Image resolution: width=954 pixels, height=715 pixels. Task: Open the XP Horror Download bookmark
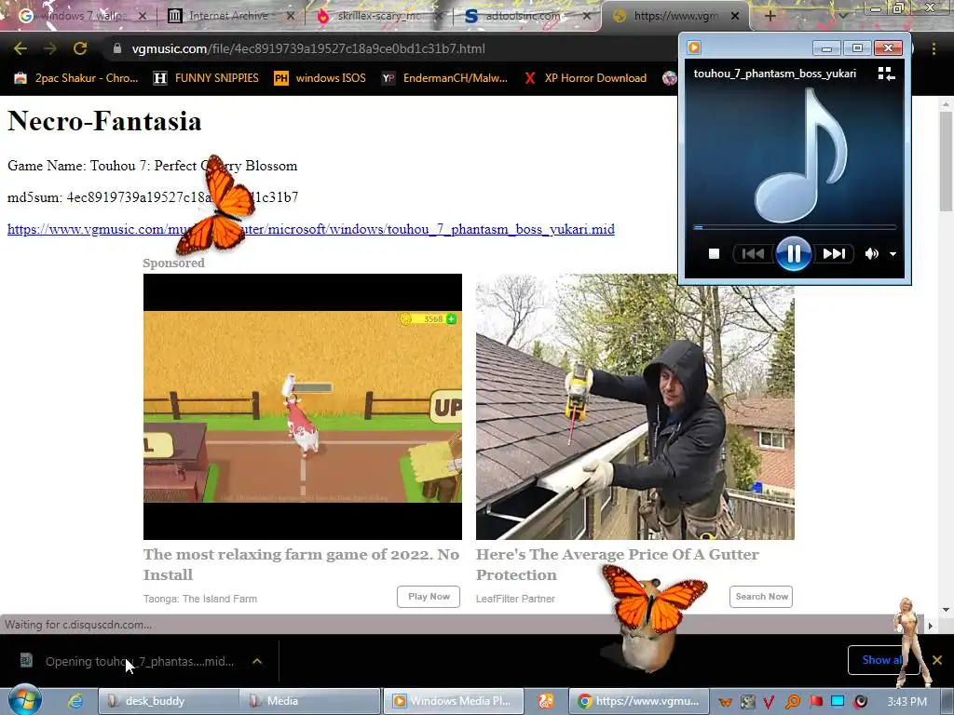[585, 78]
